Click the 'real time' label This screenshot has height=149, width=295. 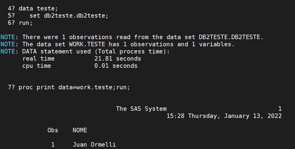(38, 59)
